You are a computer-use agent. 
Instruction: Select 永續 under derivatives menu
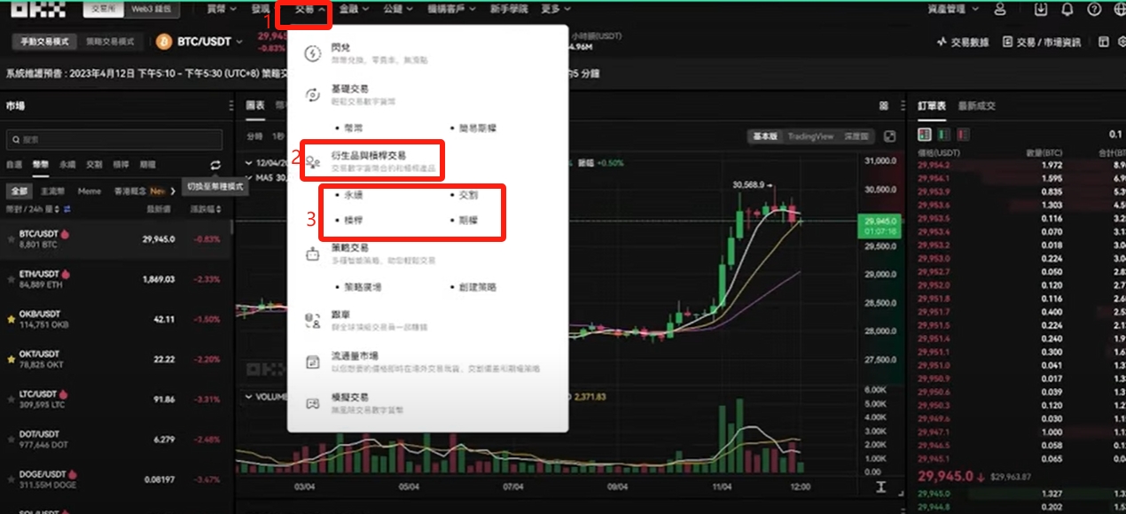(x=348, y=194)
